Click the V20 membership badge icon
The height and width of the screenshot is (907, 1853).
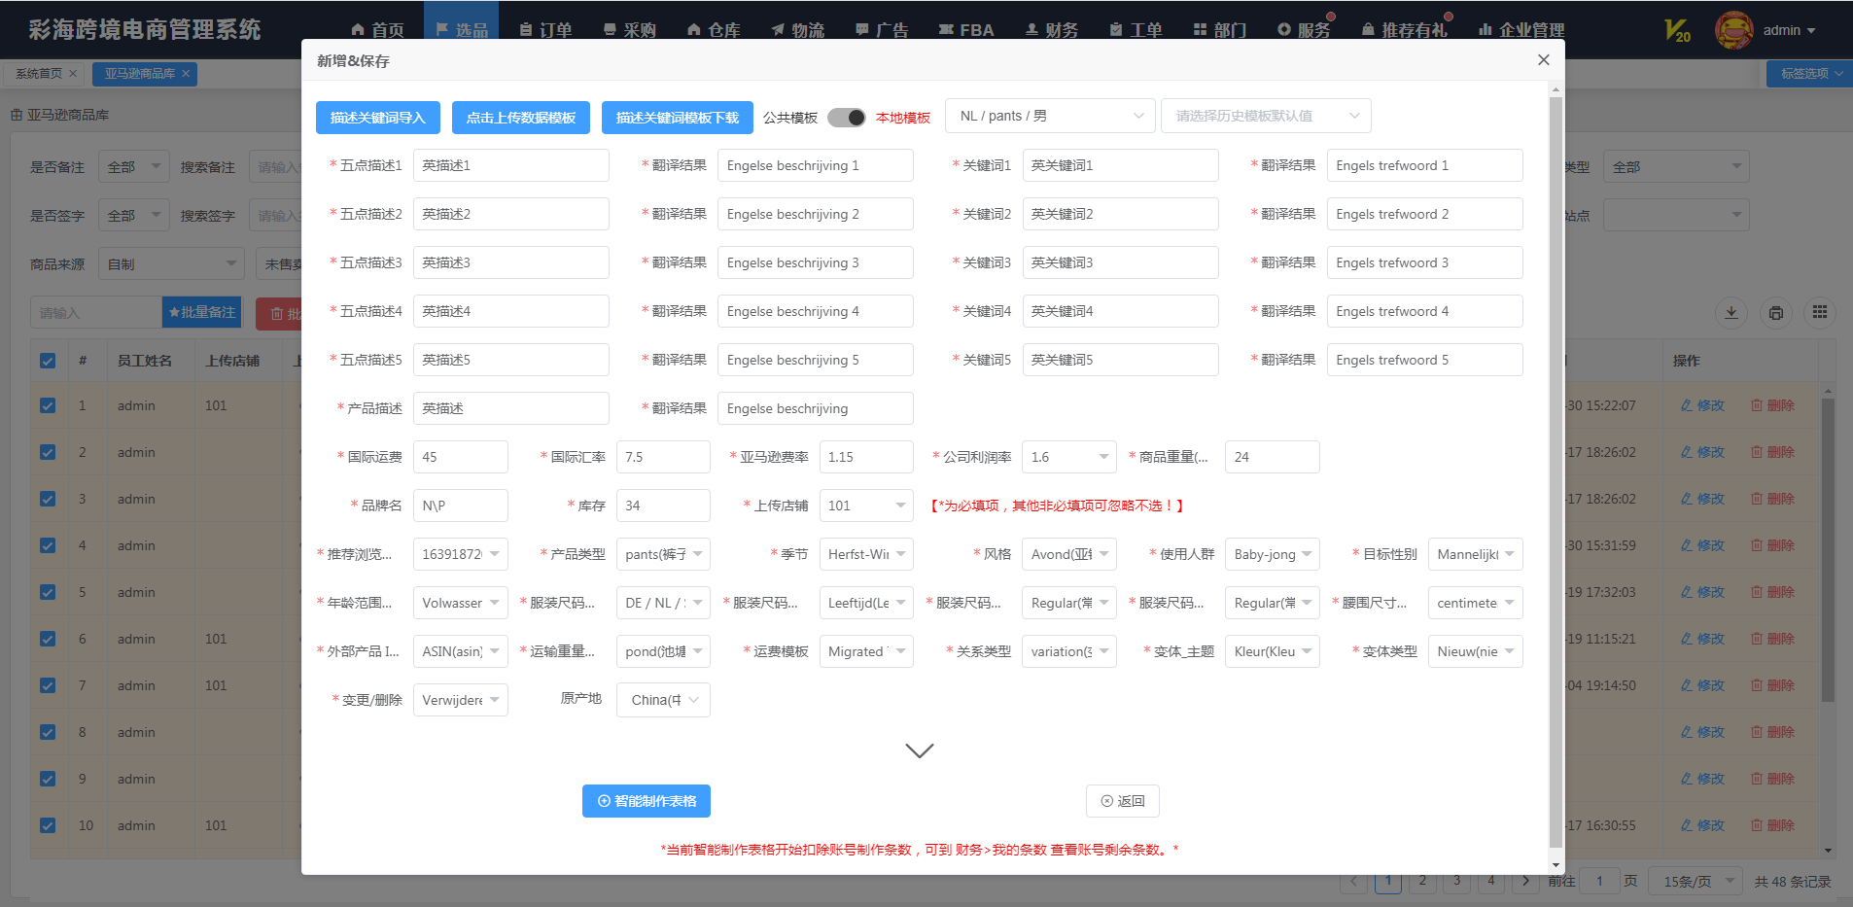click(1677, 31)
